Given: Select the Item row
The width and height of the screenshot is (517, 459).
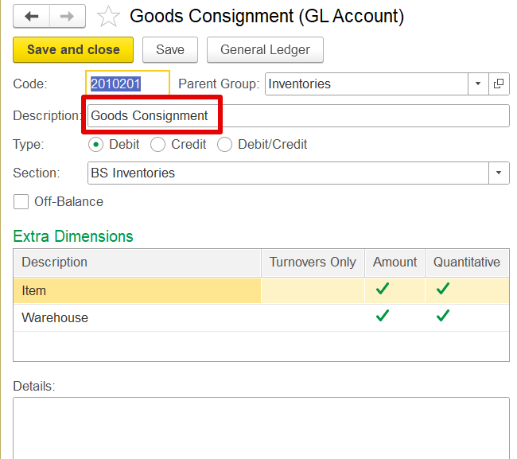Looking at the screenshot, I should click(x=261, y=290).
